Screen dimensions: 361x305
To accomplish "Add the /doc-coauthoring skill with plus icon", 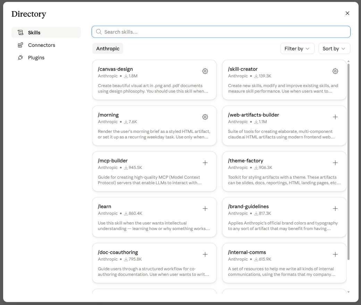I will 205,254.
